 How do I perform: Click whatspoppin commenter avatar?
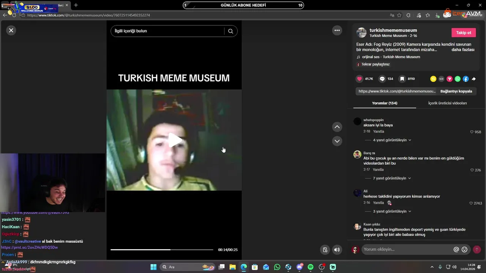357,121
